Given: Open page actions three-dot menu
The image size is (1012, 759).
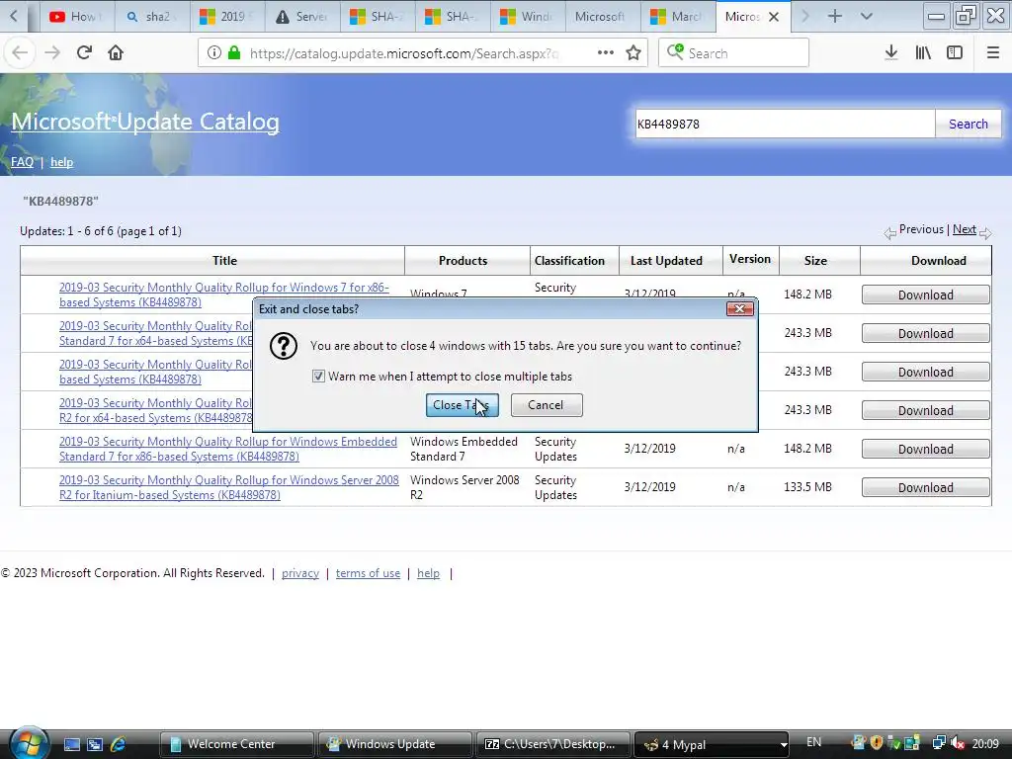Looking at the screenshot, I should click(x=606, y=53).
